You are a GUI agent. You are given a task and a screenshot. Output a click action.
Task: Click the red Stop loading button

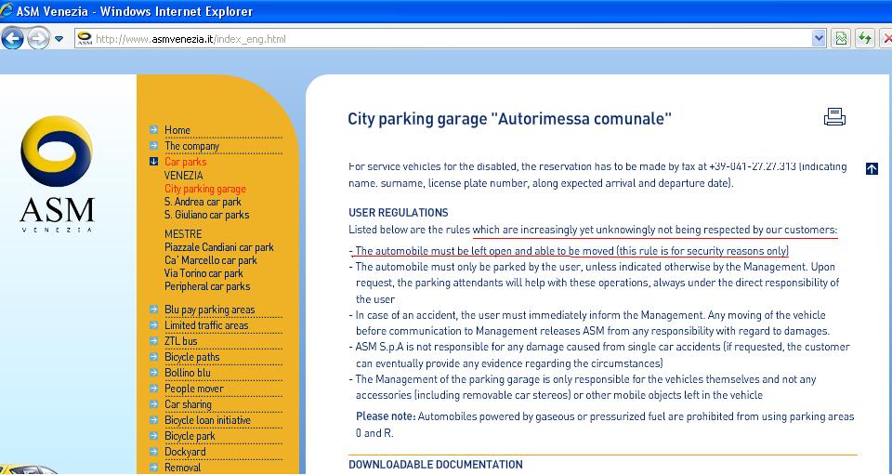pyautogui.click(x=886, y=39)
